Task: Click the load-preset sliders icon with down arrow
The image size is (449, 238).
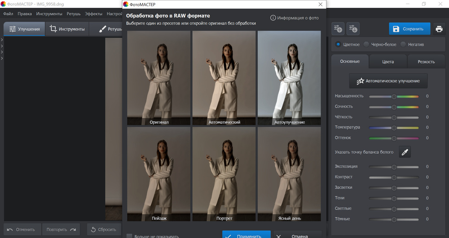Action: (353, 29)
